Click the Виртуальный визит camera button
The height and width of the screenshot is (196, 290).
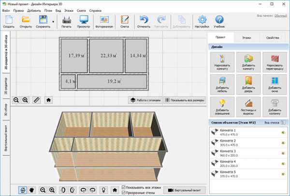[x=185, y=190]
